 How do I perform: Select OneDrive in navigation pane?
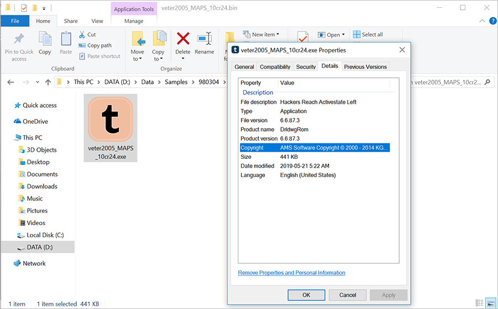pyautogui.click(x=31, y=121)
